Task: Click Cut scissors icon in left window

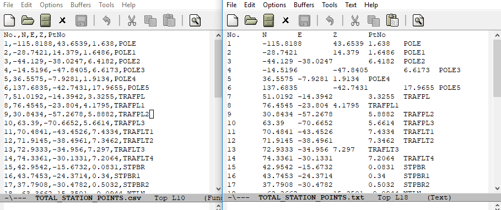Action: pos(132,20)
